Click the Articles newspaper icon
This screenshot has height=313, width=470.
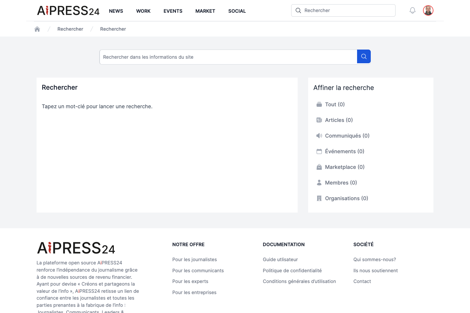click(319, 120)
